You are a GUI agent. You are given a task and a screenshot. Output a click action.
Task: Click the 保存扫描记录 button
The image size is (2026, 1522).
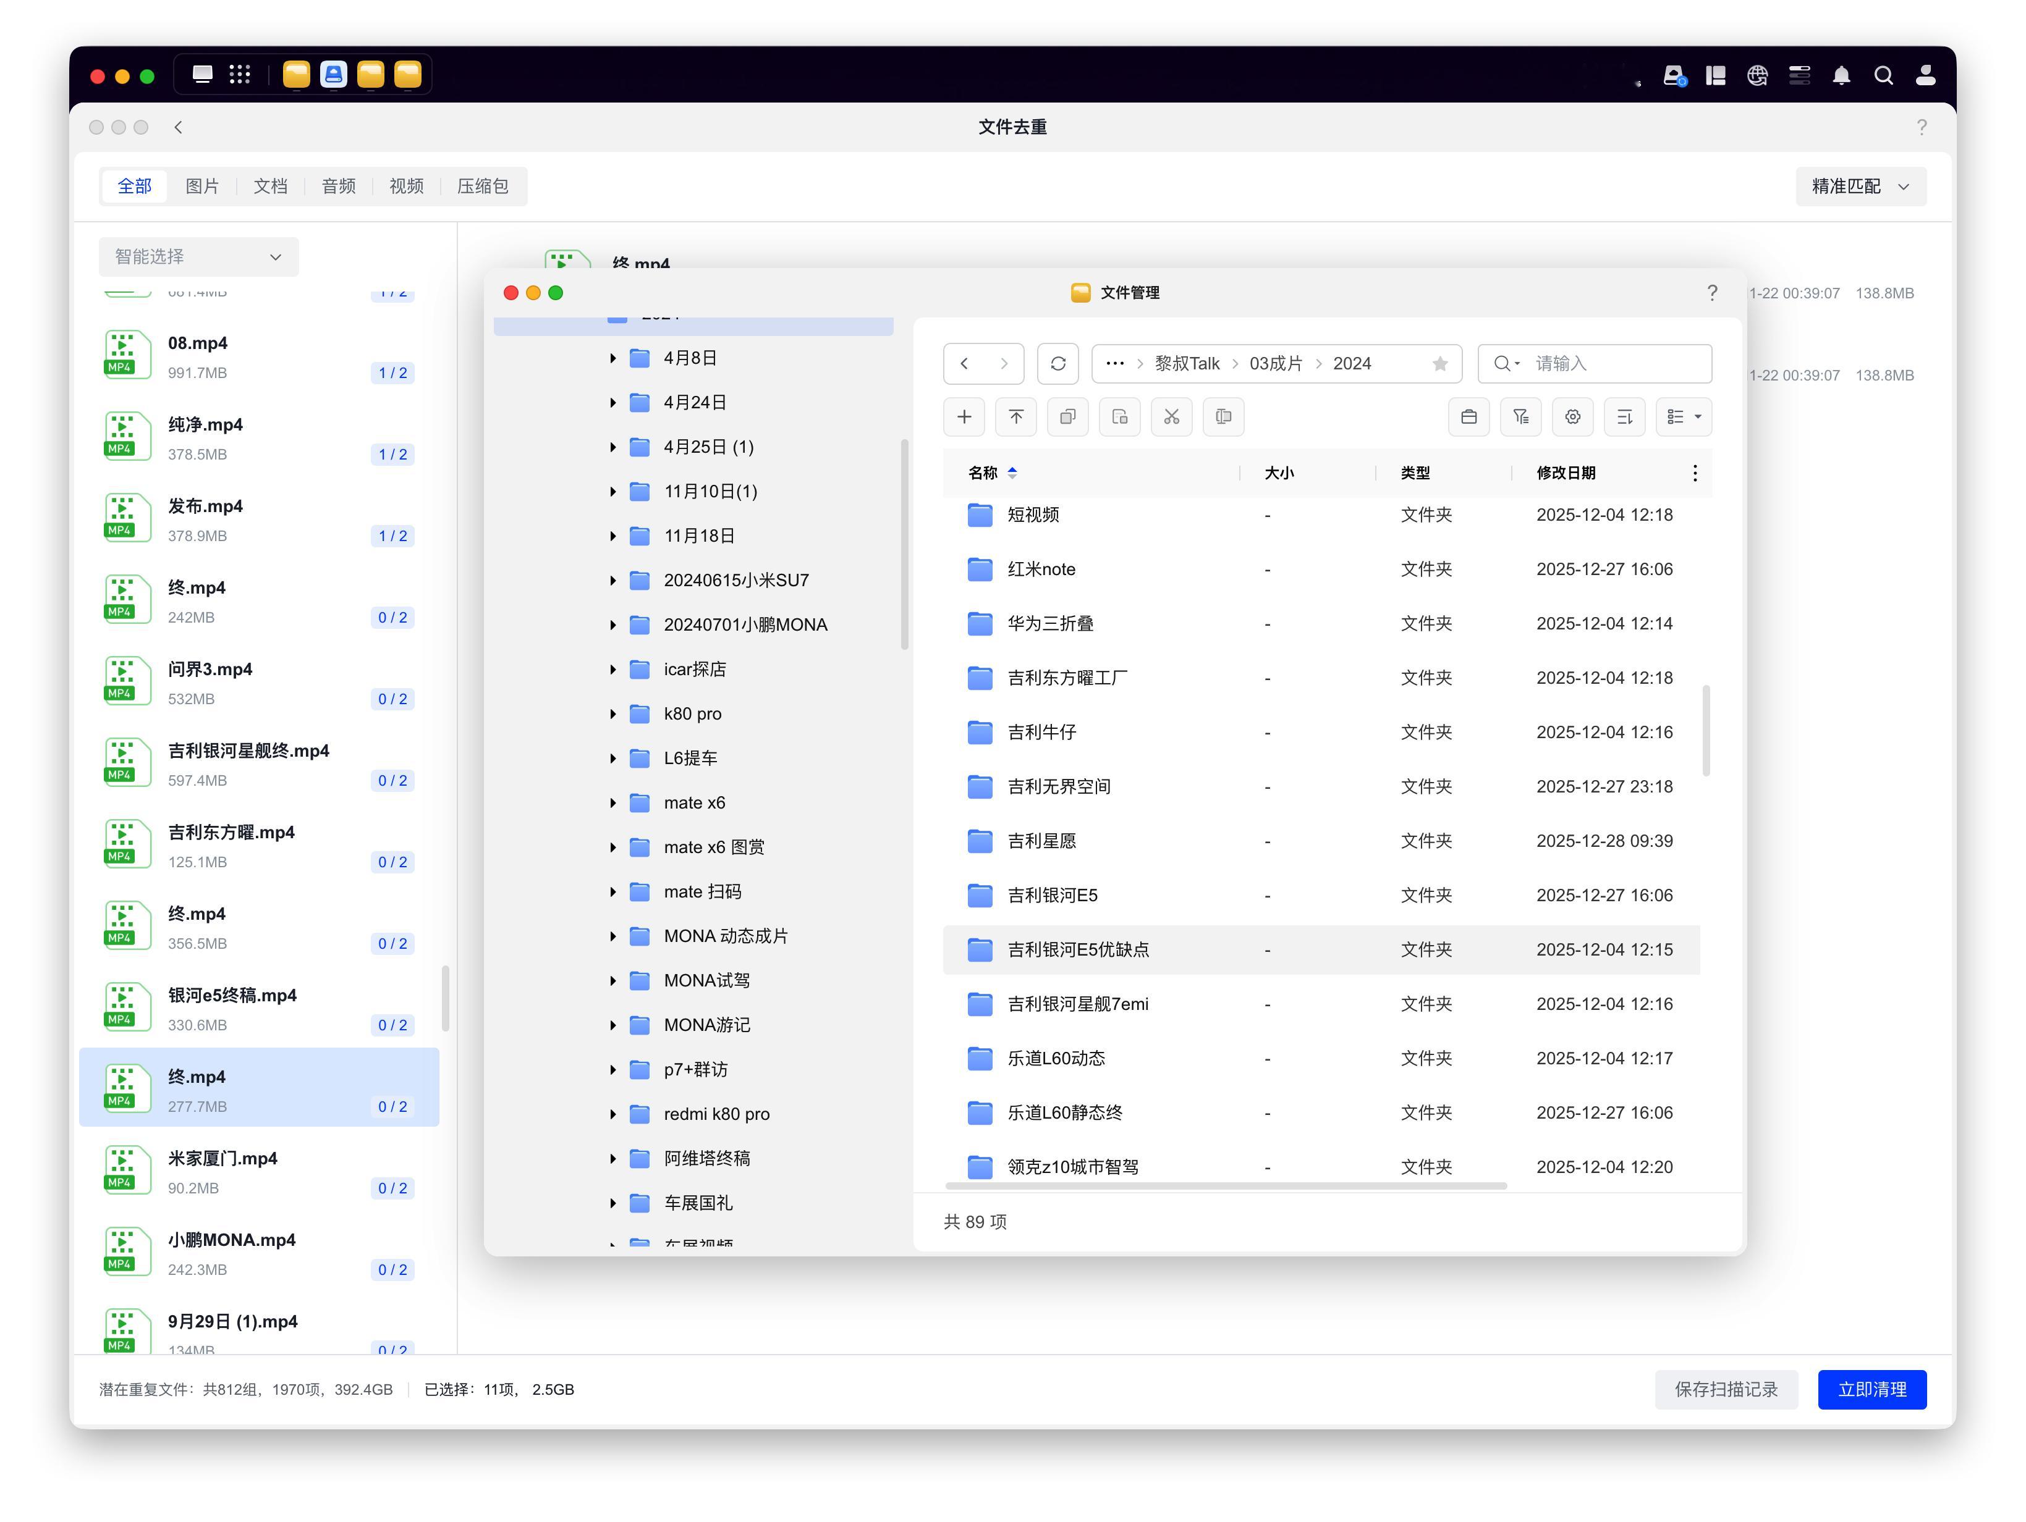pyautogui.click(x=1726, y=1389)
